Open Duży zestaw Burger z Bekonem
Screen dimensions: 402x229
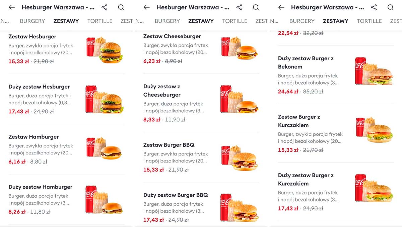tap(336, 75)
